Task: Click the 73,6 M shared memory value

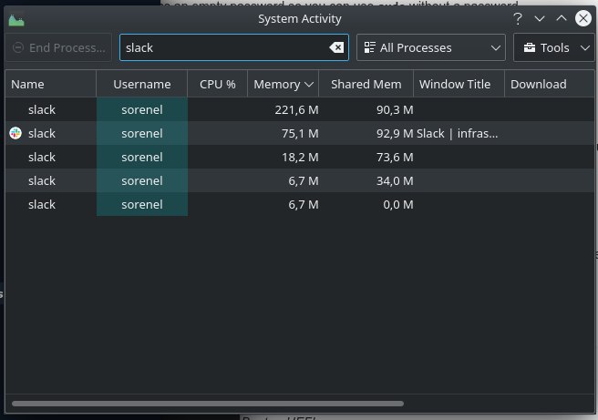Action: [x=395, y=157]
